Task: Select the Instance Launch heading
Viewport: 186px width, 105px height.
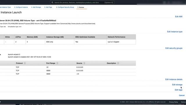Action: (11, 12)
